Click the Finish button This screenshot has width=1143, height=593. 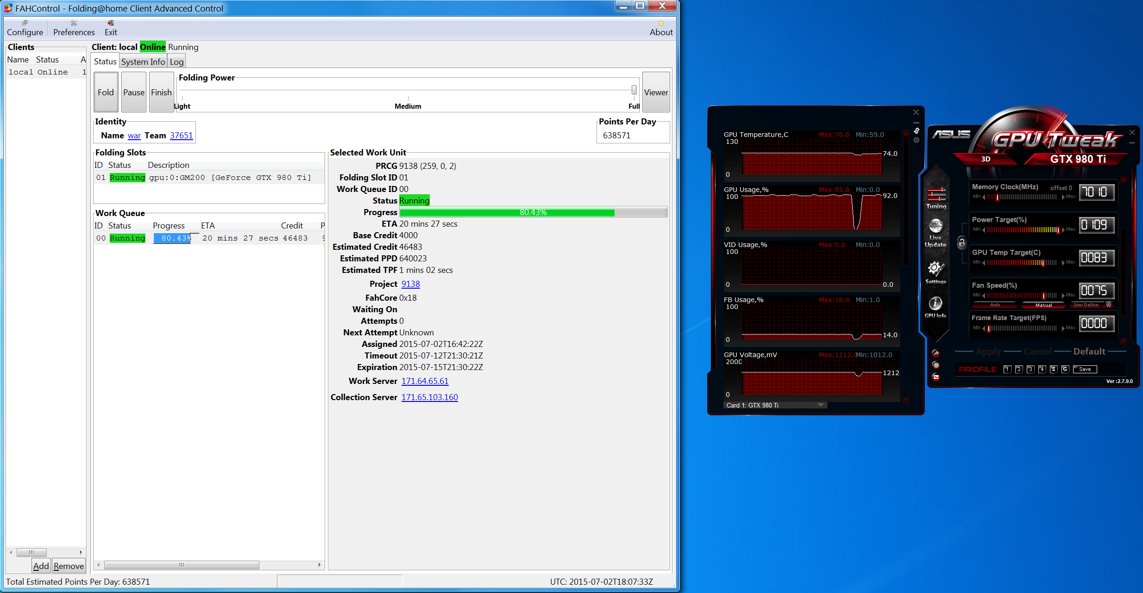[161, 92]
